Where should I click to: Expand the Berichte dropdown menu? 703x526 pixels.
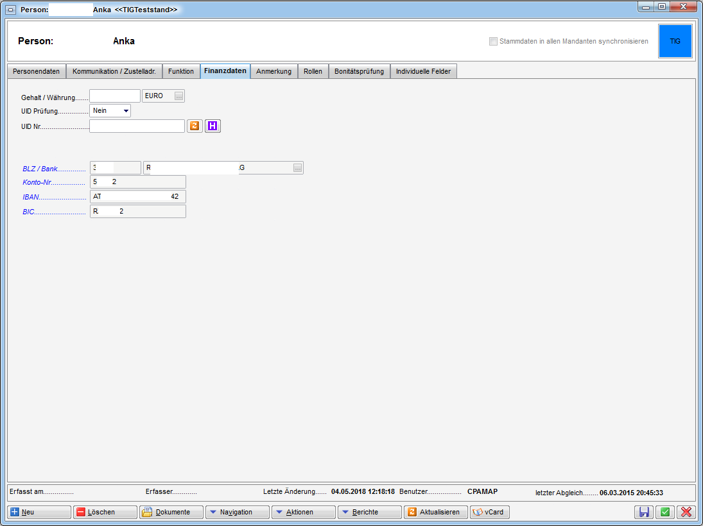point(369,512)
